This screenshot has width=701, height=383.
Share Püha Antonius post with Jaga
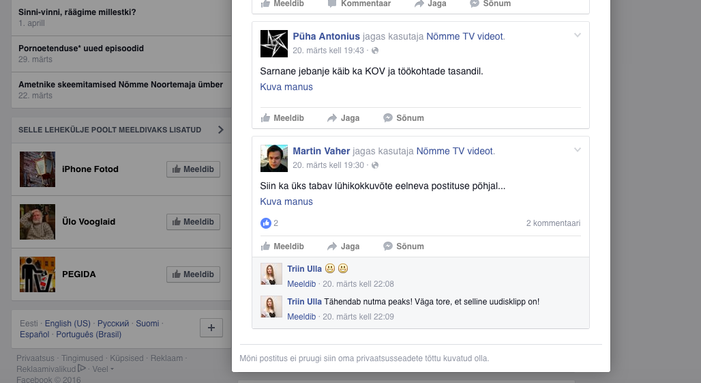[343, 118]
